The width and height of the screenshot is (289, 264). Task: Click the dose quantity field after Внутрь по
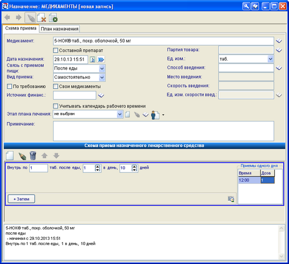38,168
